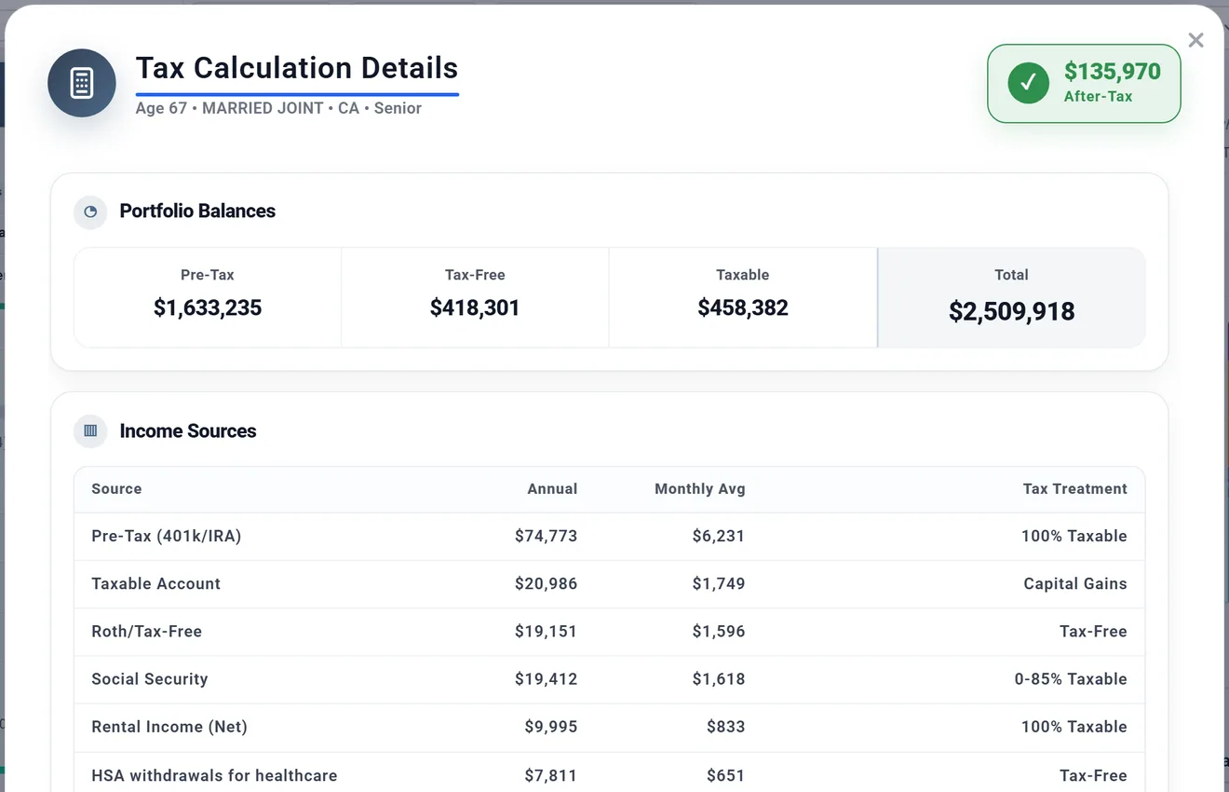Select the Tax-Free balance card $418,301
This screenshot has width=1229, height=792.
pyautogui.click(x=475, y=297)
